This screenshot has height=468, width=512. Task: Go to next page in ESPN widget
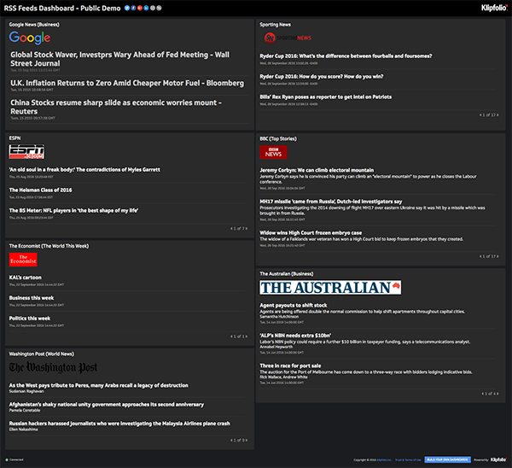click(x=248, y=229)
